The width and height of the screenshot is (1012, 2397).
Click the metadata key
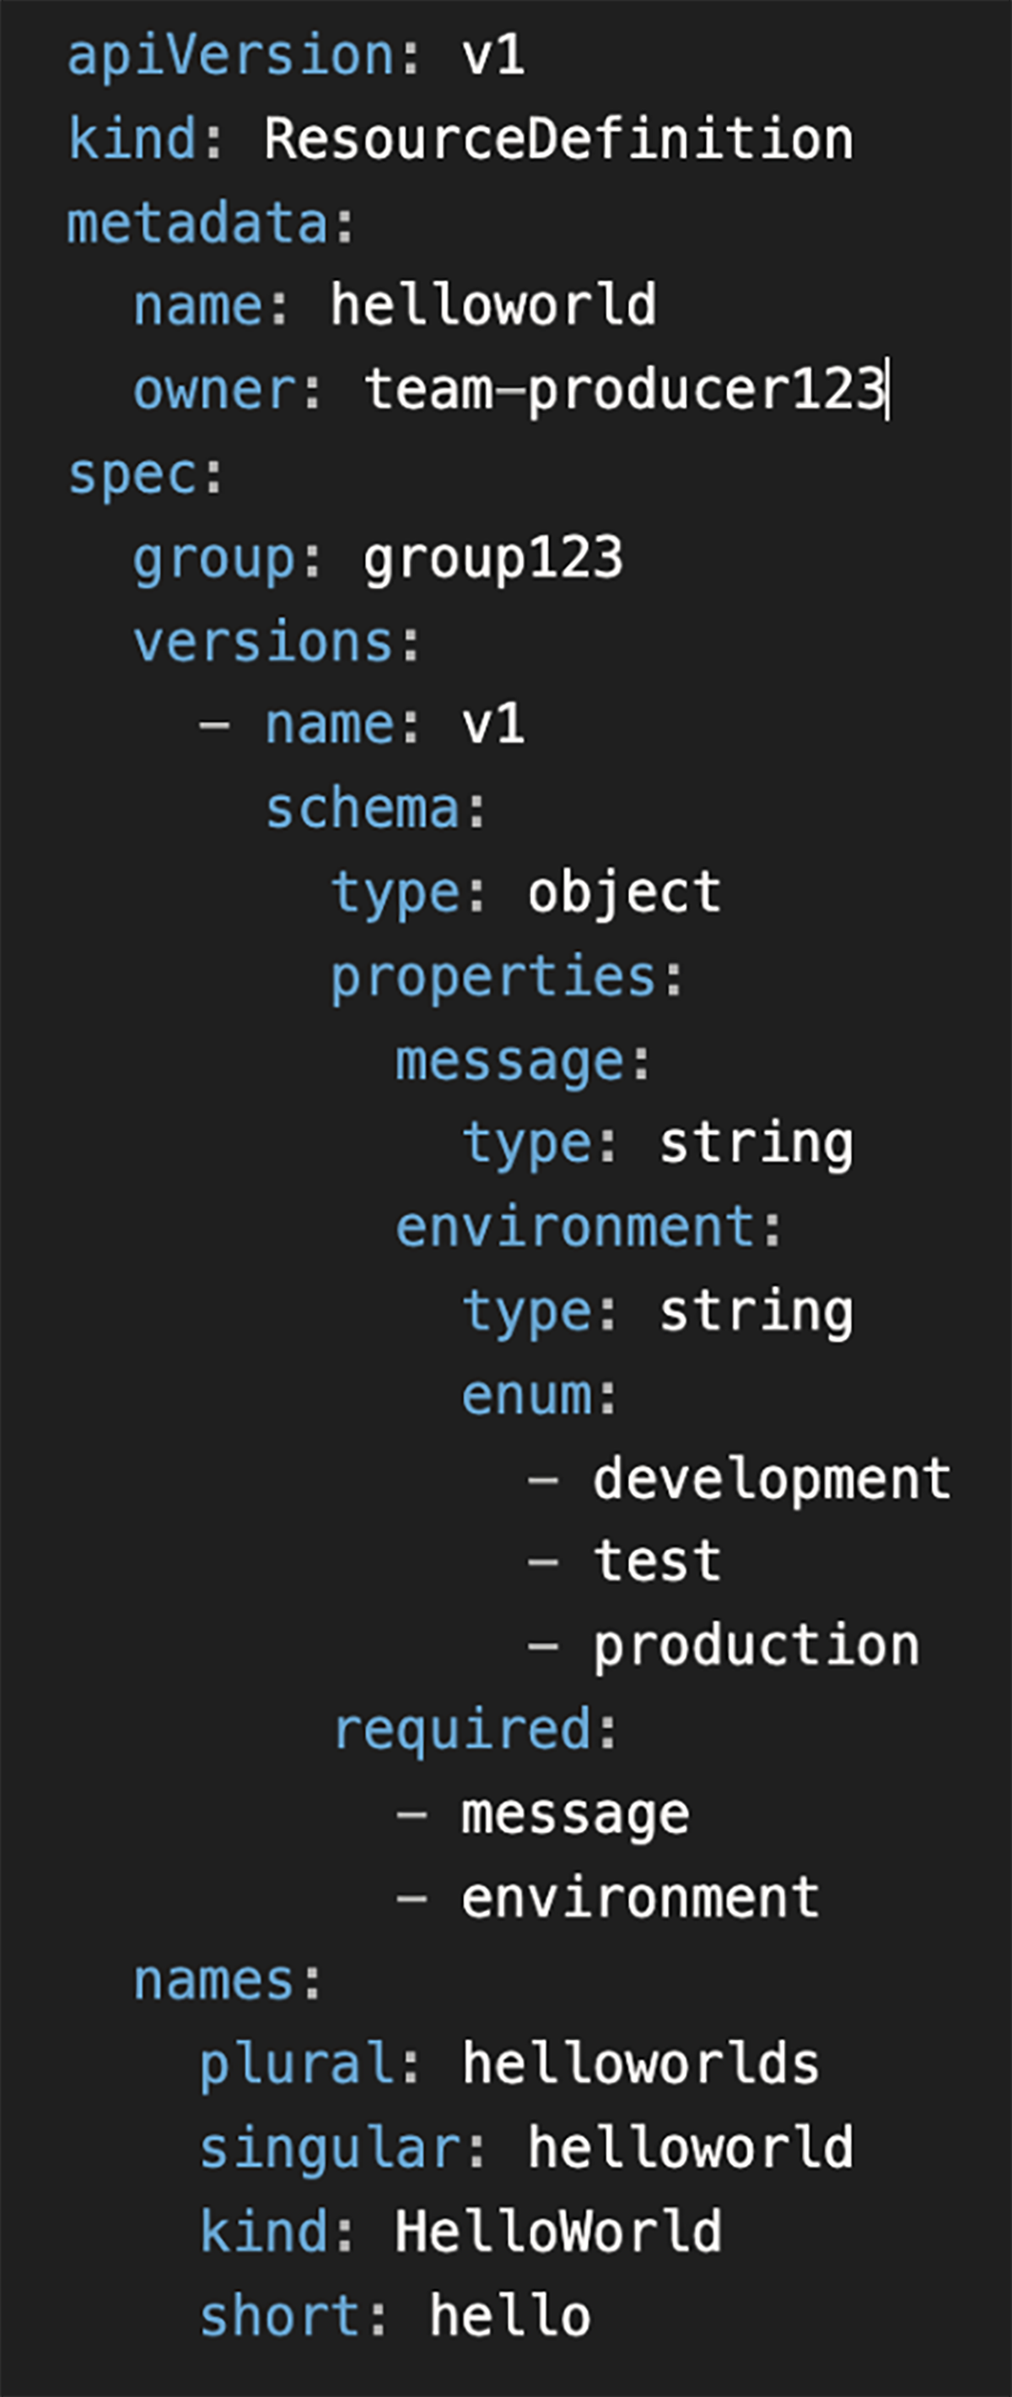coord(197,224)
